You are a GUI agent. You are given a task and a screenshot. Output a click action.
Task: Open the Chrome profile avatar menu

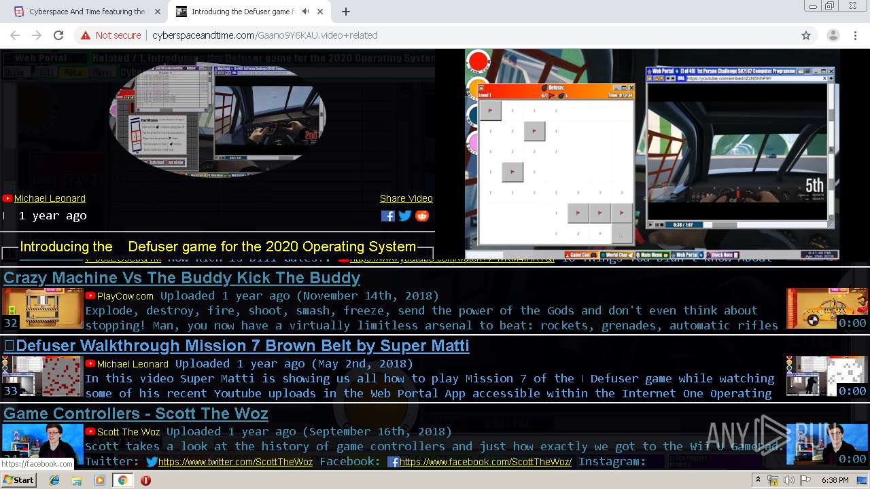point(833,35)
